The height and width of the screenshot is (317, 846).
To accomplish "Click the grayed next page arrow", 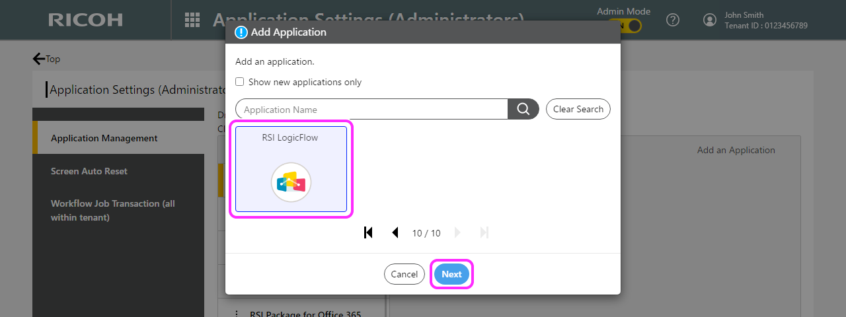I will click(x=458, y=232).
